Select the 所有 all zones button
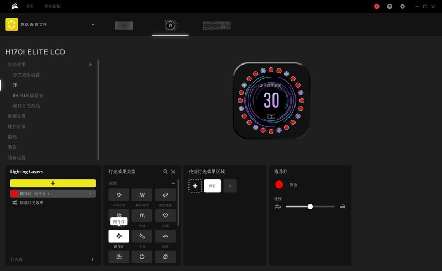This screenshot has height=271, width=442. pyautogui.click(x=213, y=186)
